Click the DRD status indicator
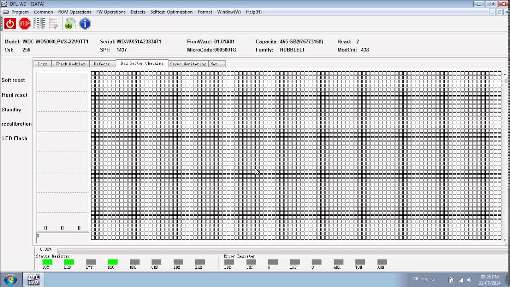Screen dimensions: 510x287 (x=69, y=262)
